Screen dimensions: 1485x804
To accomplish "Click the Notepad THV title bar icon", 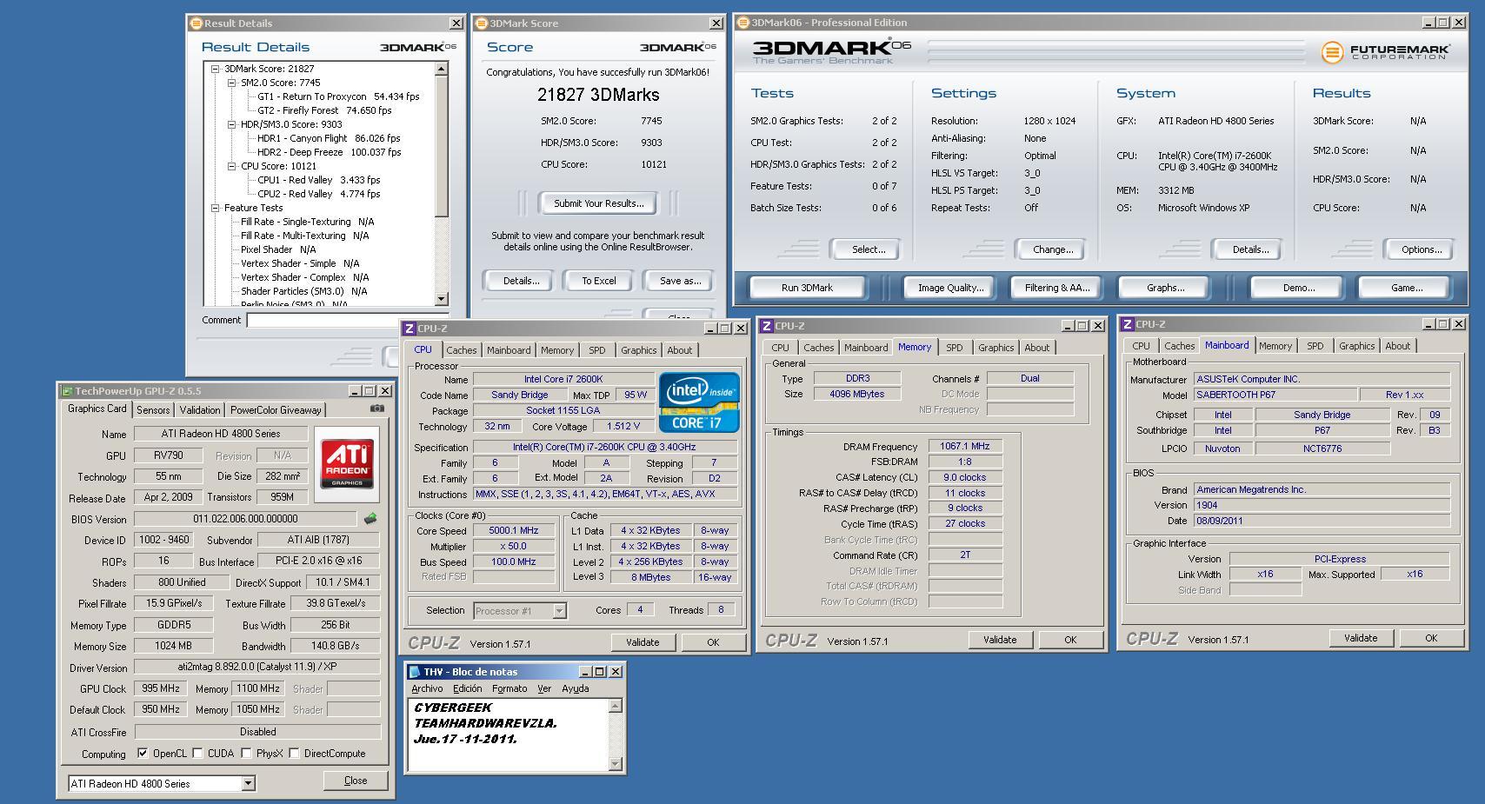I will [x=415, y=672].
